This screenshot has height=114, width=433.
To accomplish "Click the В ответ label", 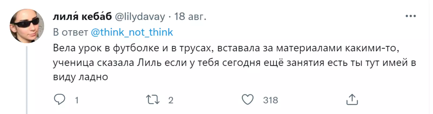I will point(70,32).
